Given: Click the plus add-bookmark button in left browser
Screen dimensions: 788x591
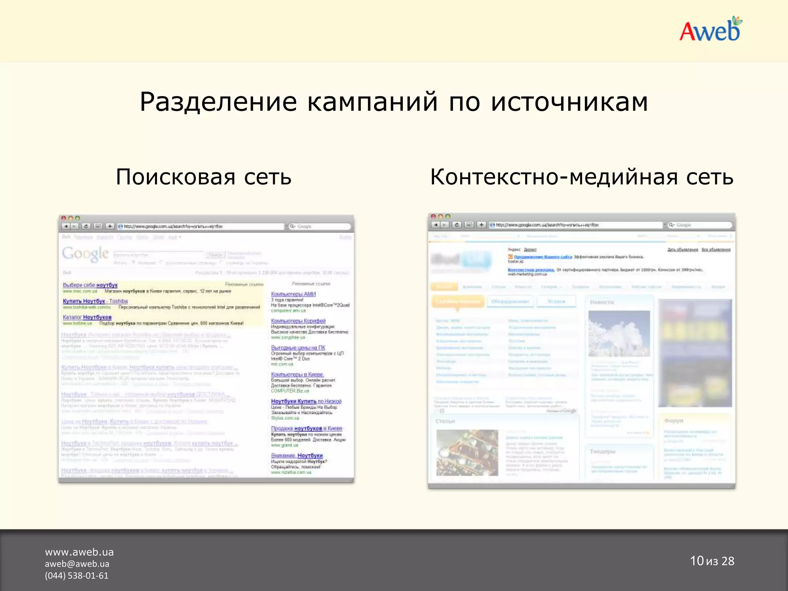Looking at the screenshot, I should (x=110, y=226).
